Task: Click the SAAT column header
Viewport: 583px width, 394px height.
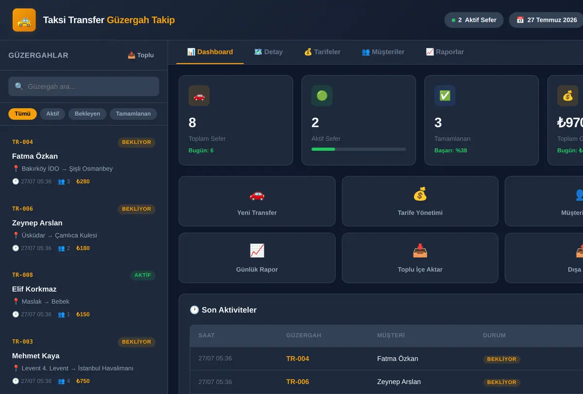Action: point(206,335)
